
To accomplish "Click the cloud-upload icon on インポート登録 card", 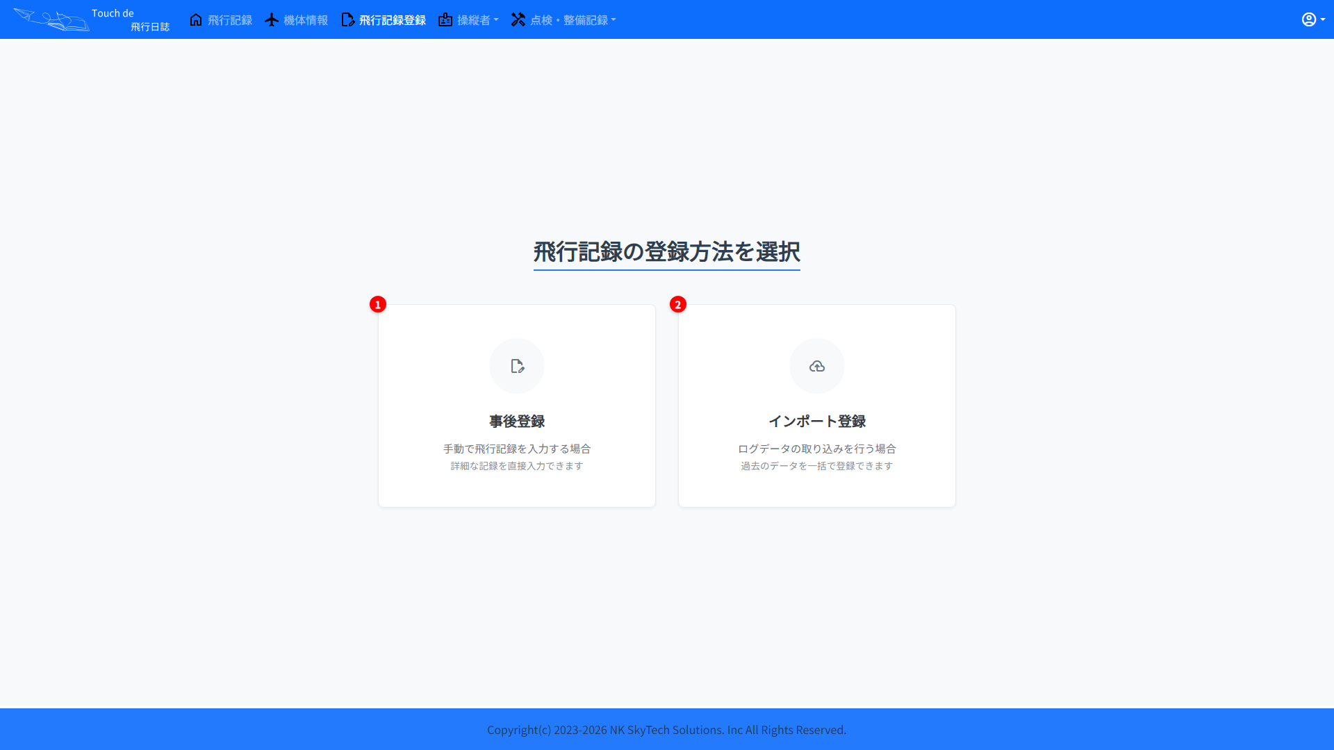I will click(x=817, y=366).
